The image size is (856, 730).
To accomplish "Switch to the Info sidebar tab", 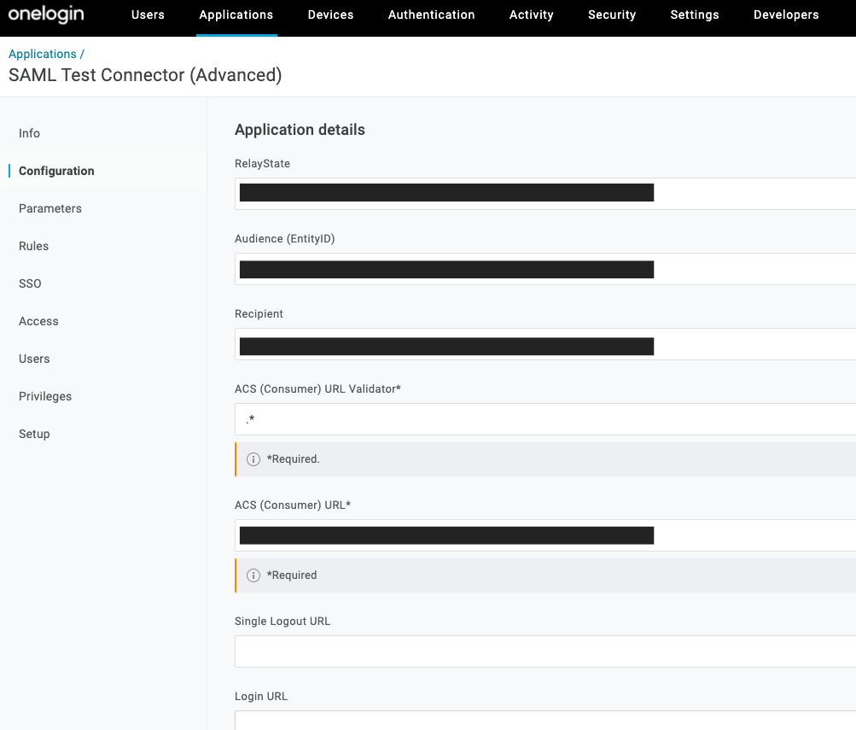I will coord(30,133).
